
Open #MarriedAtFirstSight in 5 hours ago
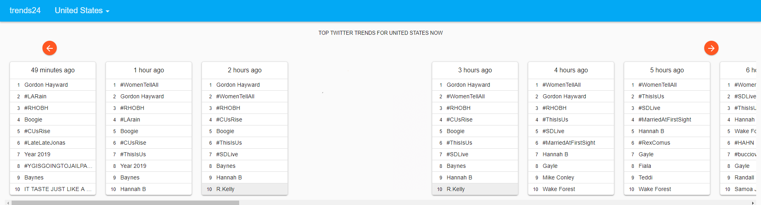[x=665, y=119]
